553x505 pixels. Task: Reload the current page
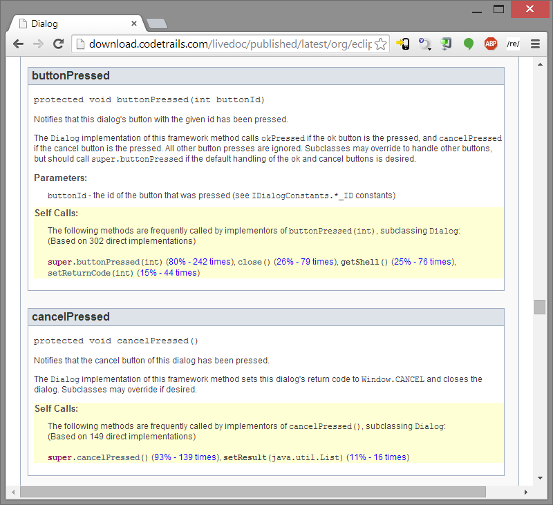(x=59, y=44)
